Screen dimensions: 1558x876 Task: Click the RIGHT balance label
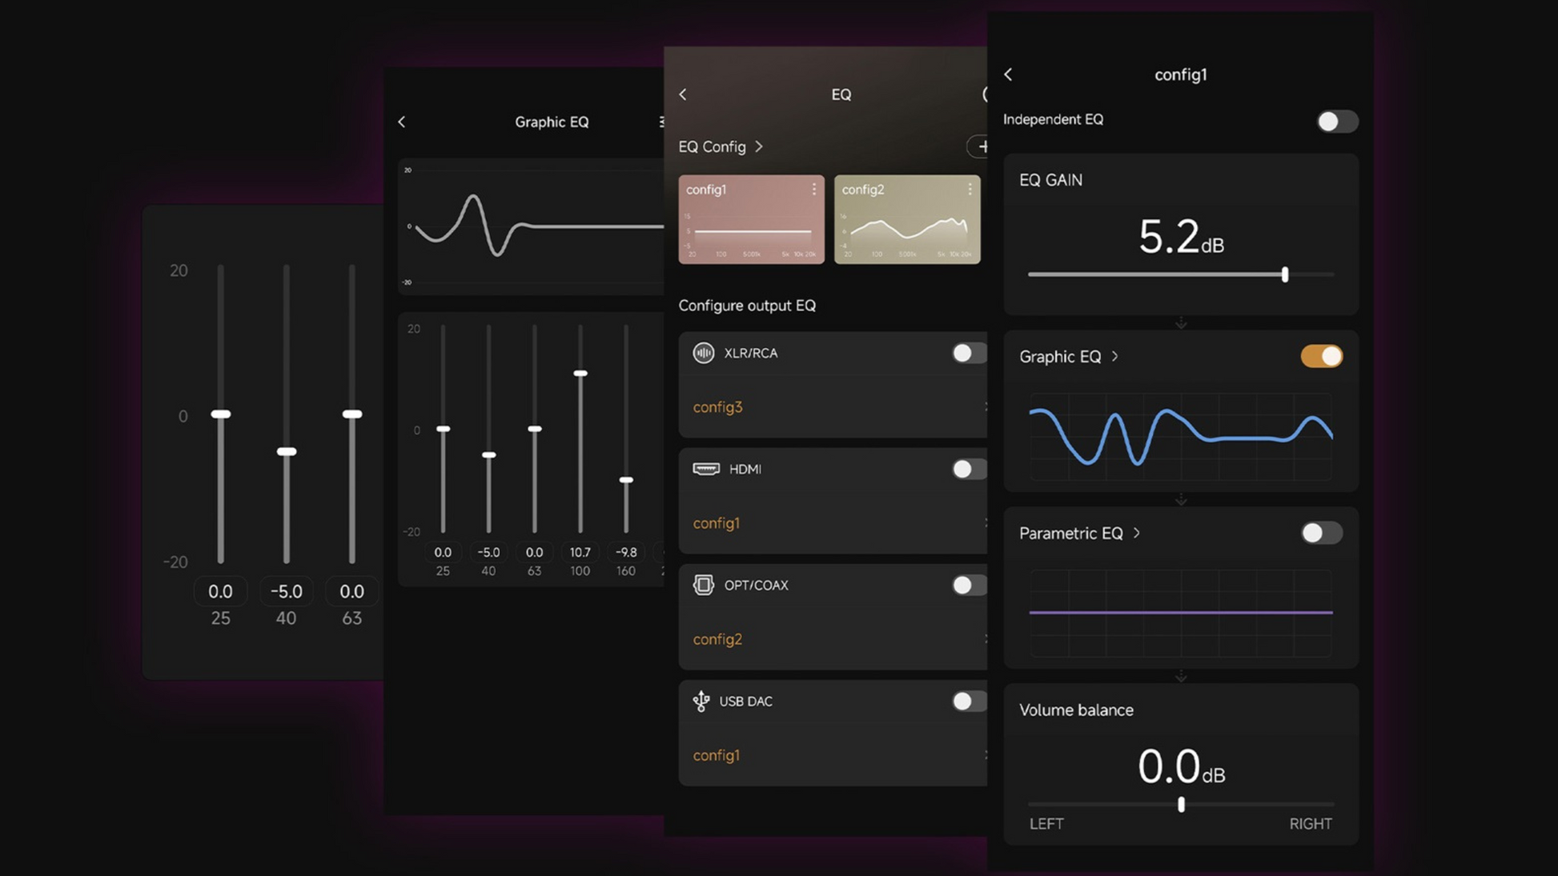tap(1311, 824)
